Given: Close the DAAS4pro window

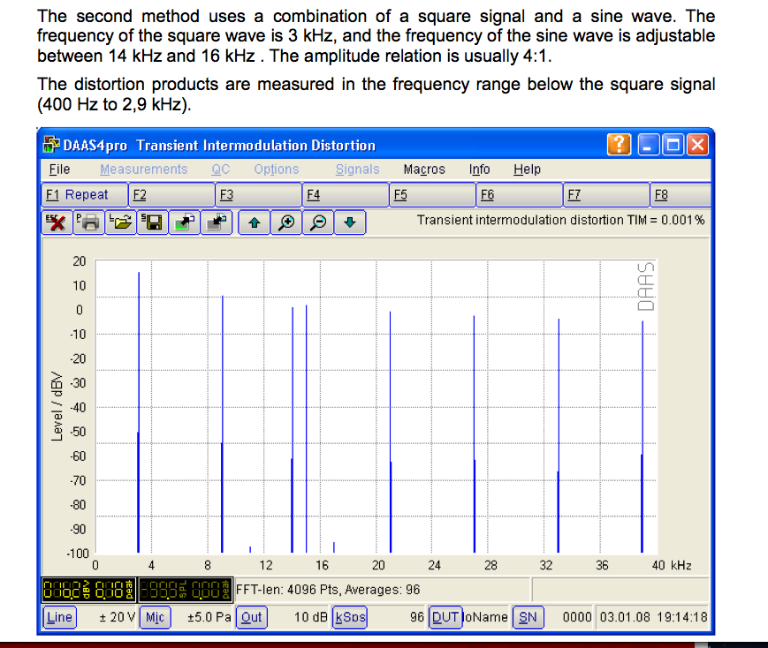Looking at the screenshot, I should point(697,145).
